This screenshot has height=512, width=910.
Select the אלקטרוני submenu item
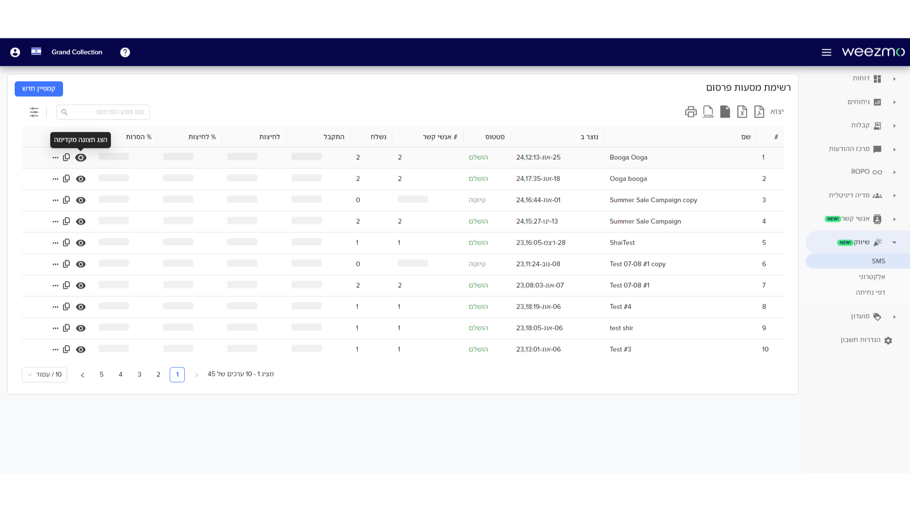coord(872,277)
